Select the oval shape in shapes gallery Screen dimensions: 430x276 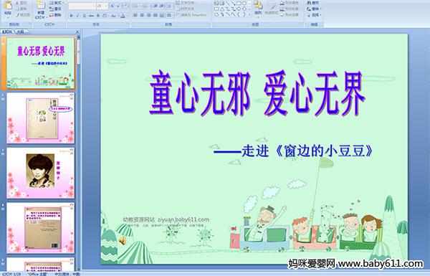click(x=244, y=4)
